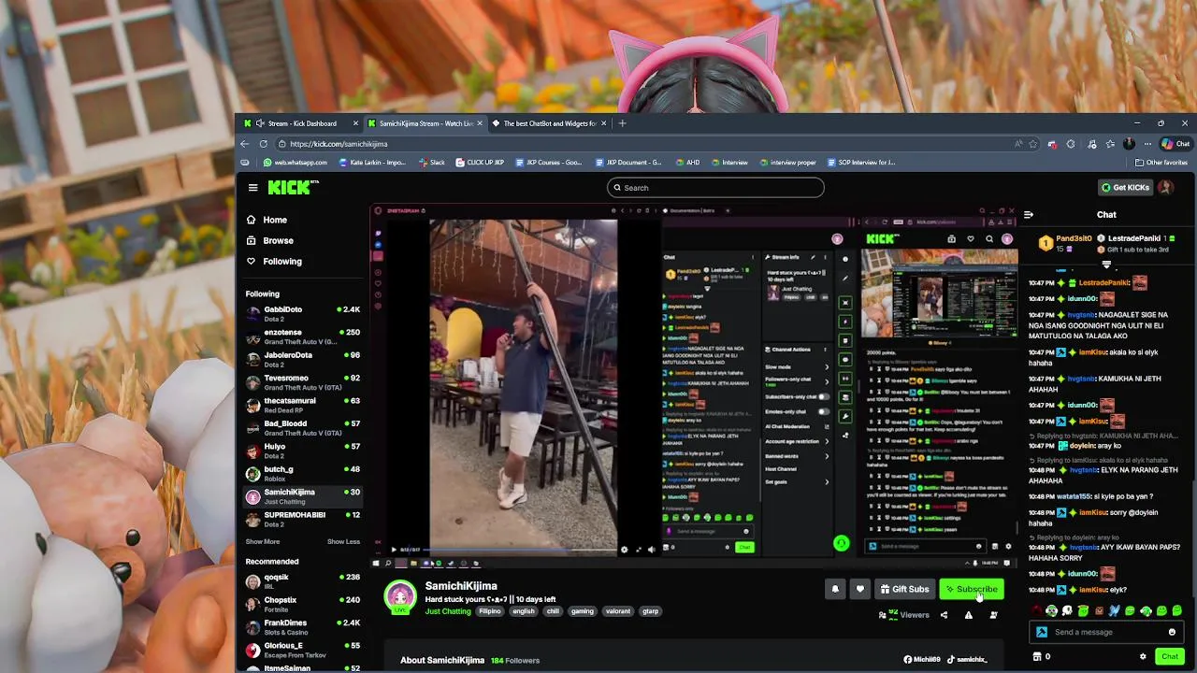Collapse the chat panel with the arrow icon
The image size is (1197, 673).
1029,215
